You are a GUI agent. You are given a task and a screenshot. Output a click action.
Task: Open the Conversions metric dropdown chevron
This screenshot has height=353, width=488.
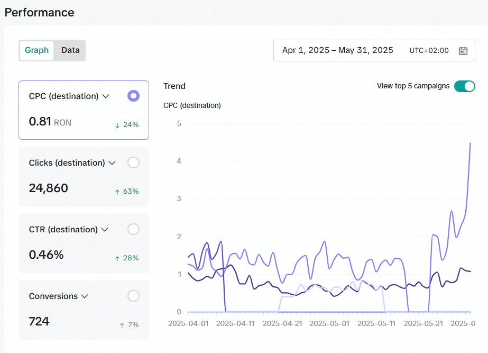[x=85, y=296]
